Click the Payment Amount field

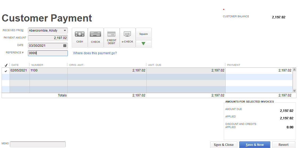(x=48, y=38)
